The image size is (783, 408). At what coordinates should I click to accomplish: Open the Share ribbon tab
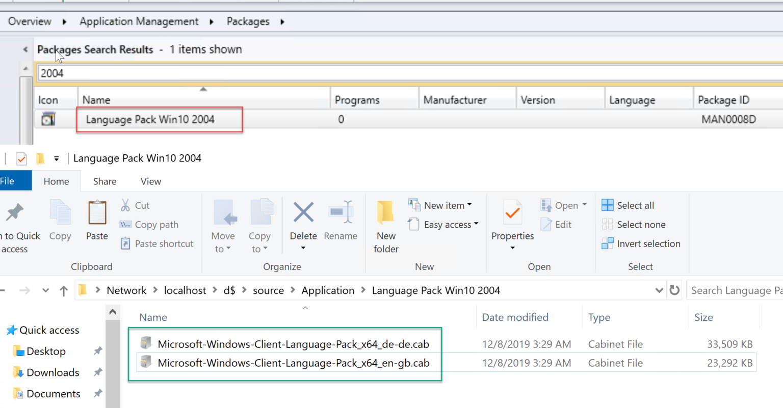click(105, 181)
